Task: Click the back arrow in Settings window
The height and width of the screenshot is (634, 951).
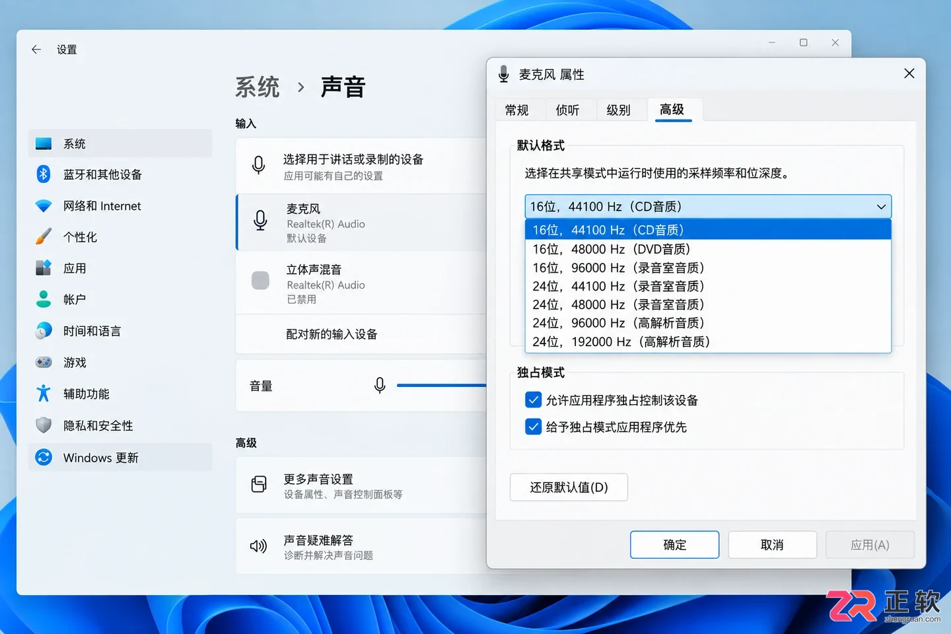Action: (36, 50)
